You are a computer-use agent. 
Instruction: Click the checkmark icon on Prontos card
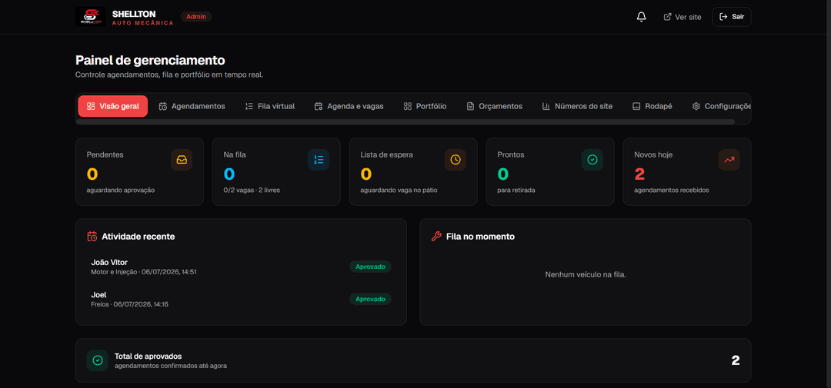point(592,160)
